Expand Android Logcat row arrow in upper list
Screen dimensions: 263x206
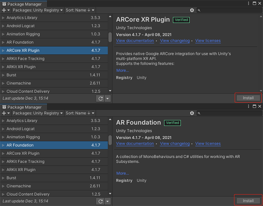tap(3, 26)
